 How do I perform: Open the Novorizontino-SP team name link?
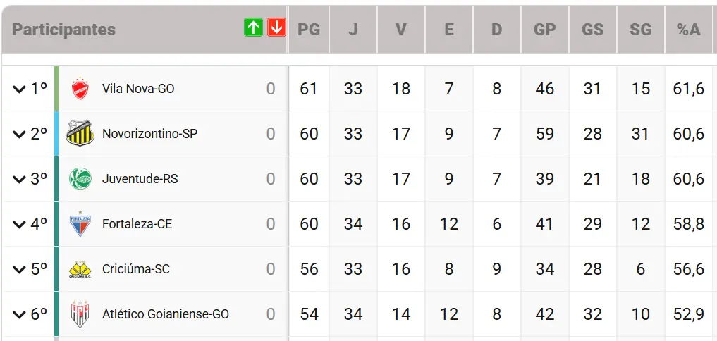[x=150, y=134]
